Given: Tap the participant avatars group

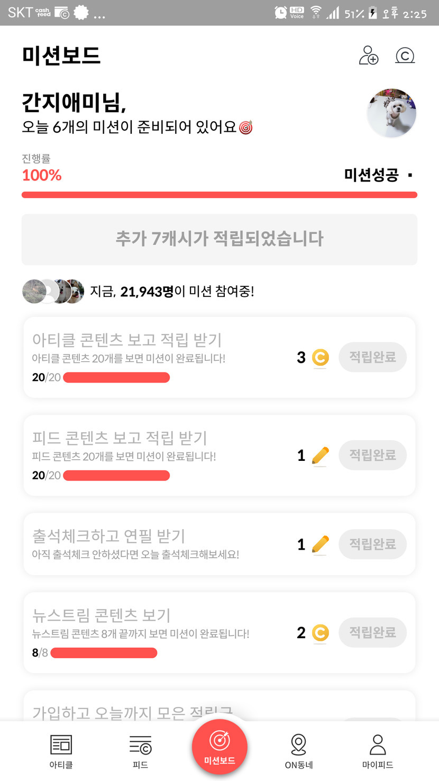Looking at the screenshot, I should (x=53, y=291).
